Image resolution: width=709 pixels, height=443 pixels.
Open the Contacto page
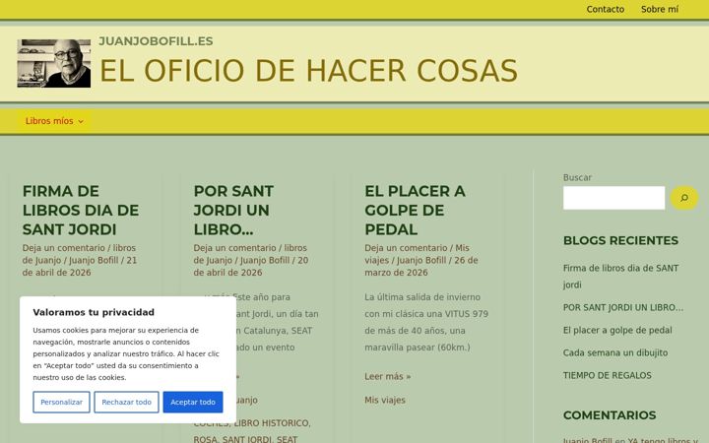point(605,9)
